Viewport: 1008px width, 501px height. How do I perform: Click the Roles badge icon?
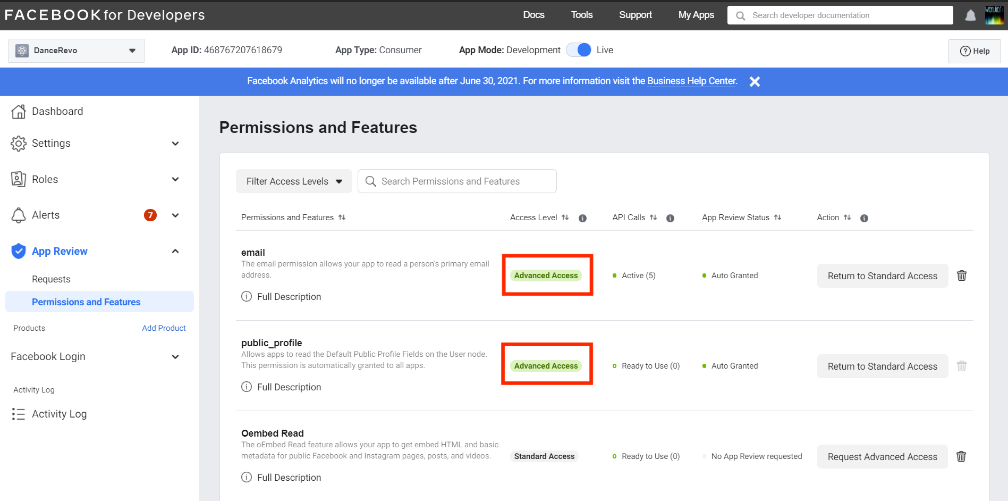coord(19,179)
